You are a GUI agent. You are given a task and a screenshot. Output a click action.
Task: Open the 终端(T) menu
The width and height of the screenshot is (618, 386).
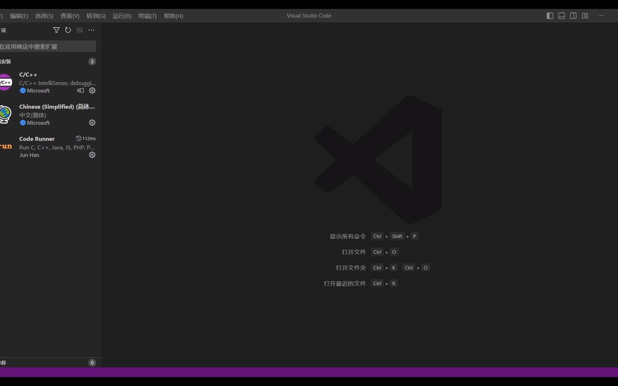pos(147,16)
